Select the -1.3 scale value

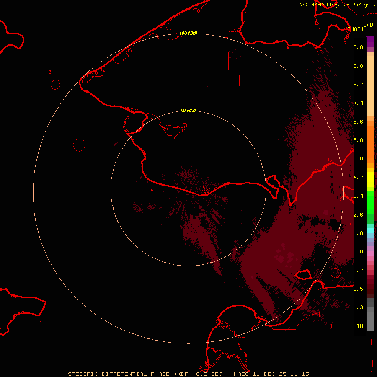356,307
